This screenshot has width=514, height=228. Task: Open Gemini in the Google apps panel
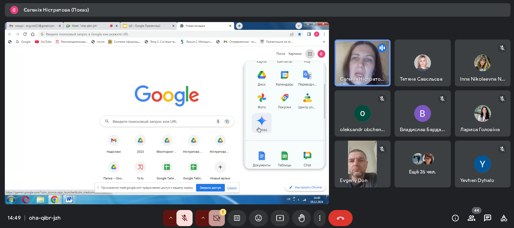point(261,123)
